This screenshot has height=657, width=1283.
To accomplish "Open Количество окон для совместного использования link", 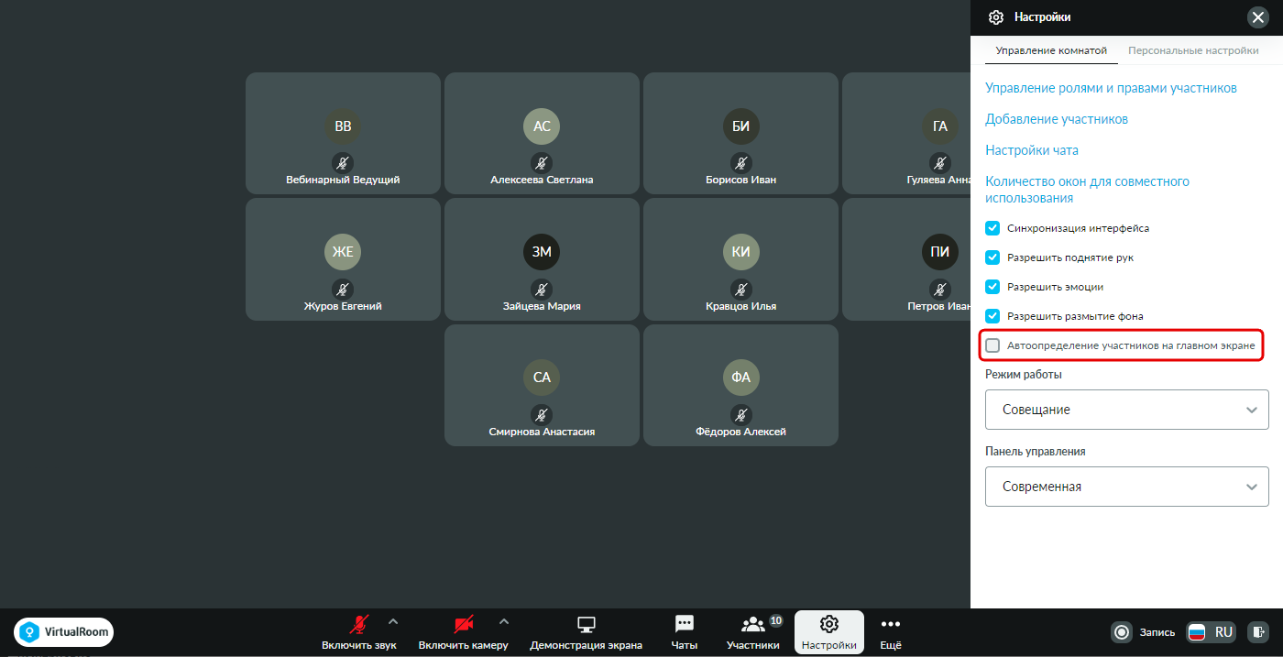I will click(1087, 190).
